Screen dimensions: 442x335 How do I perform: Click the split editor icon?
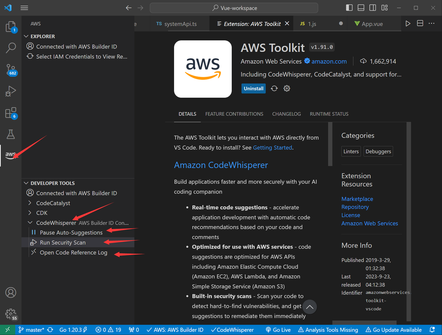click(x=420, y=23)
